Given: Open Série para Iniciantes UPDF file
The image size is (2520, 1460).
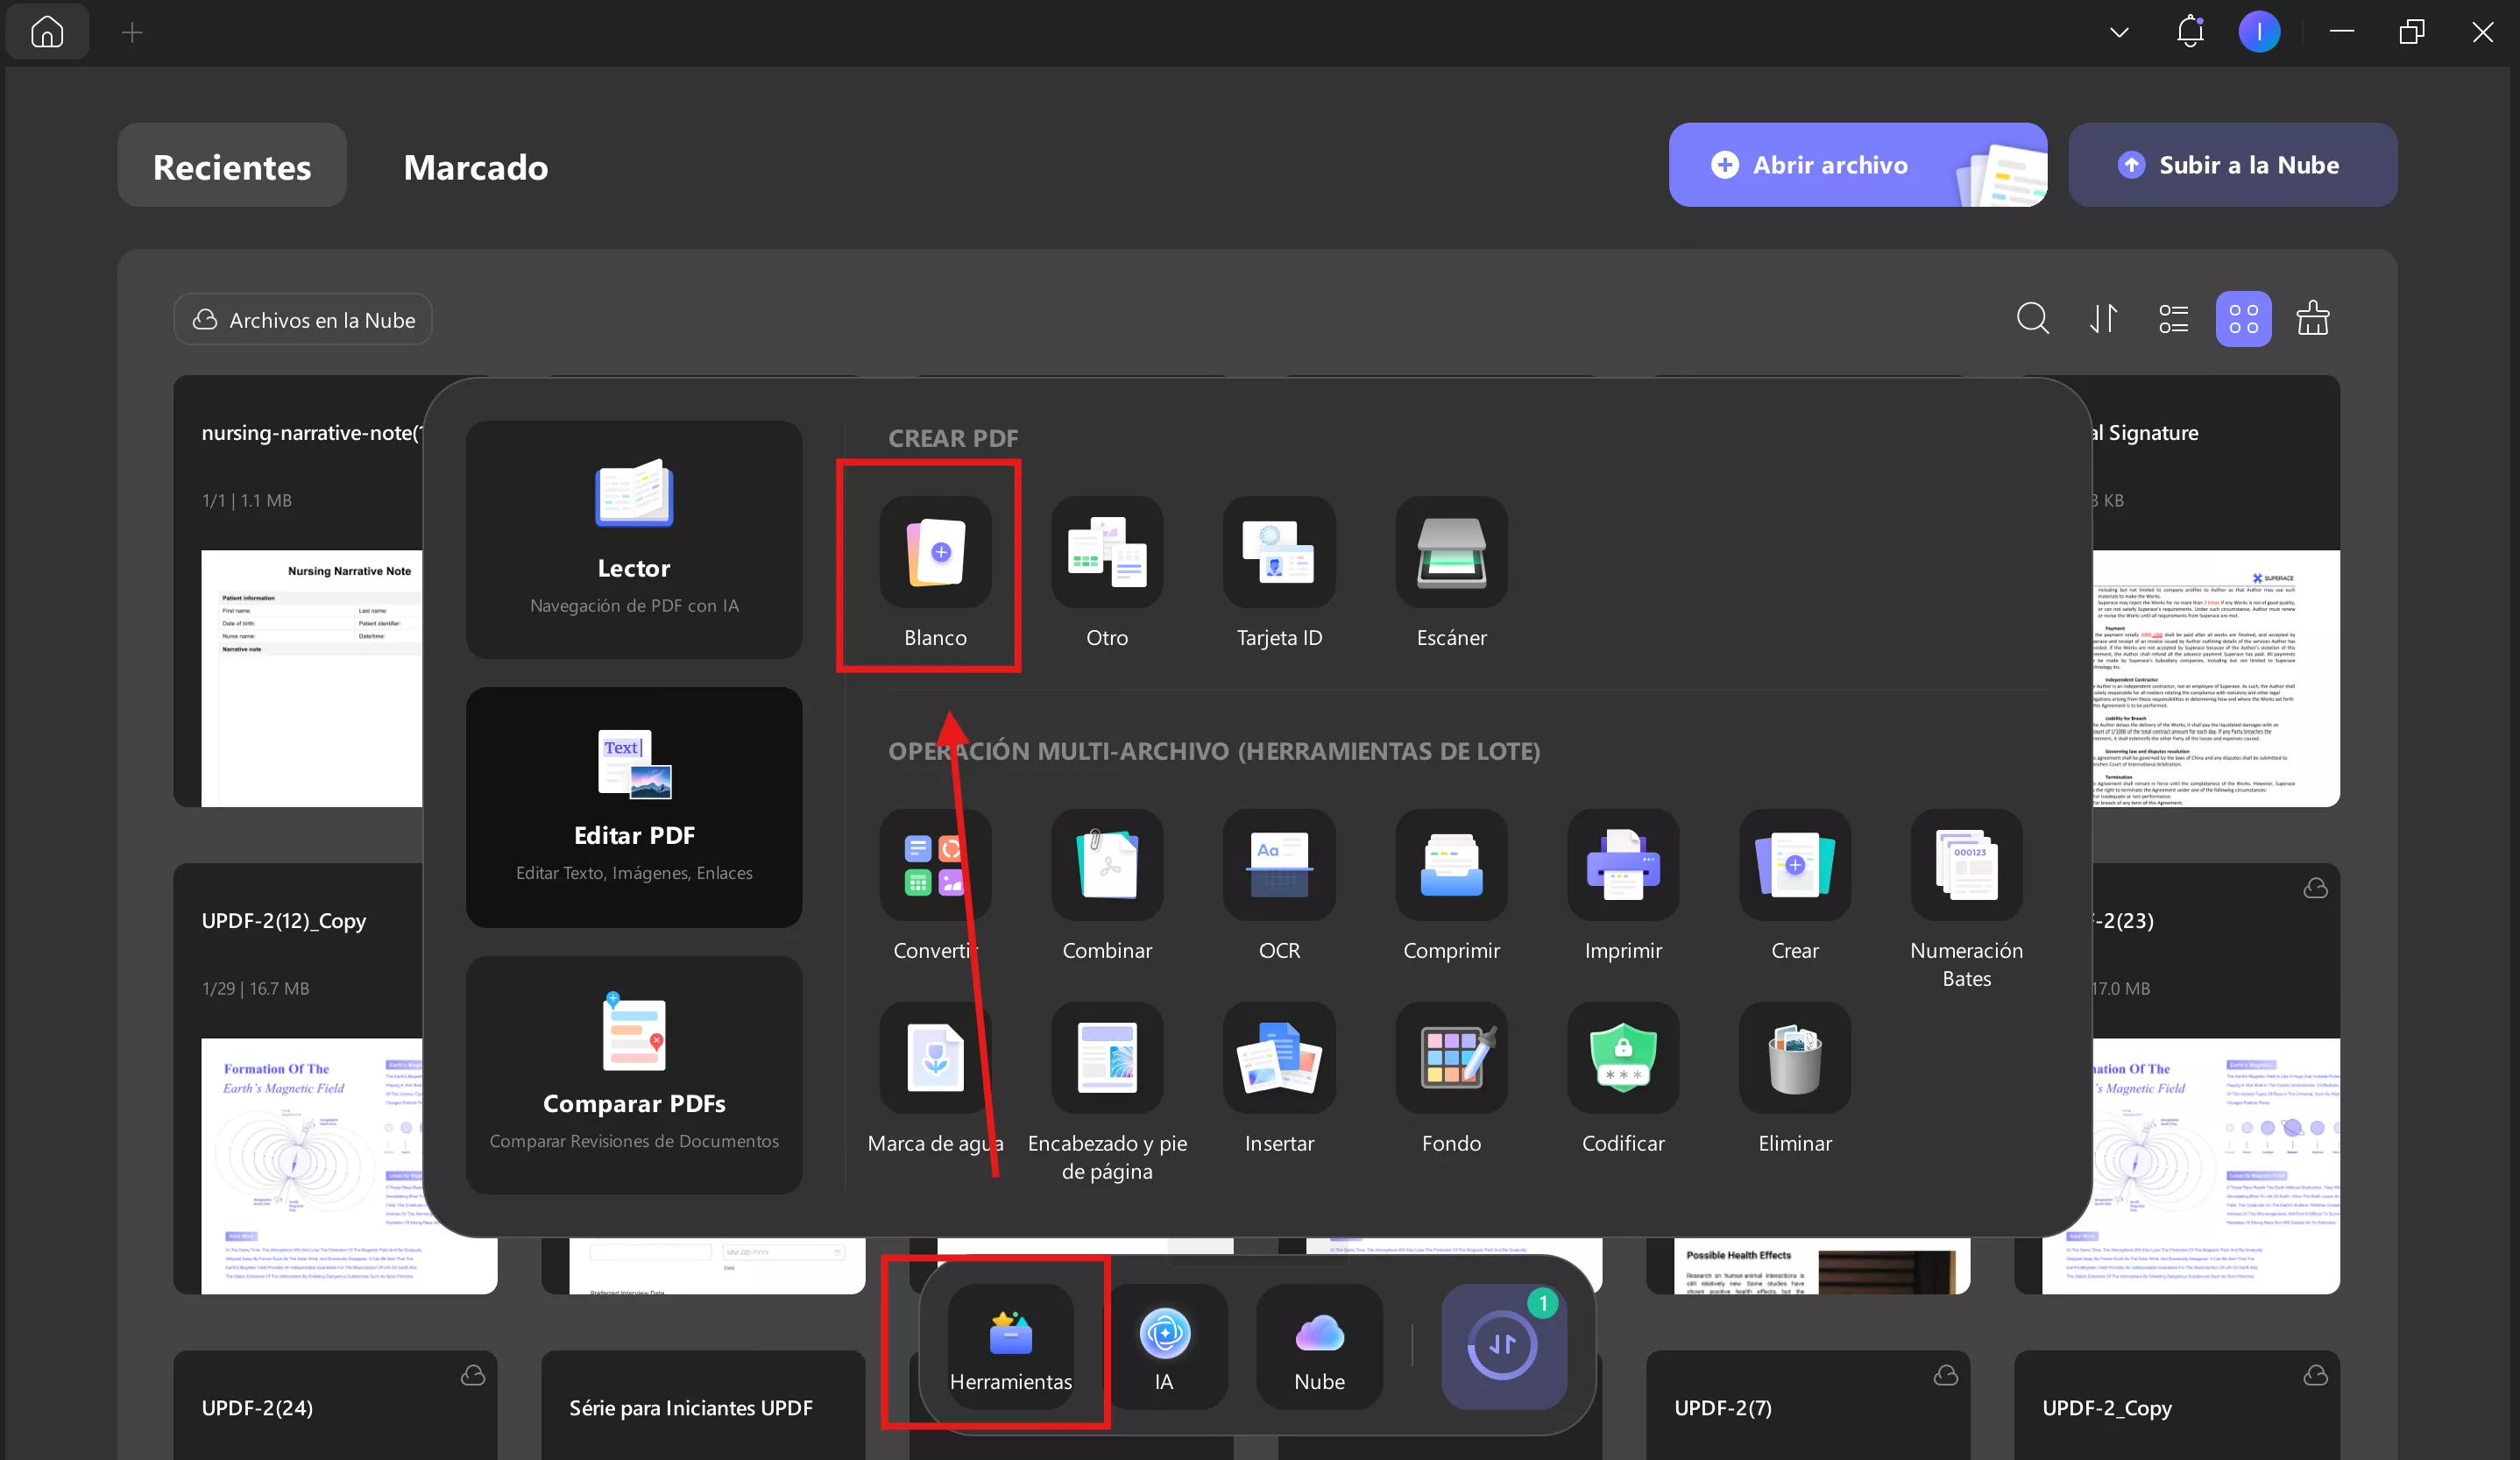Looking at the screenshot, I should click(703, 1405).
